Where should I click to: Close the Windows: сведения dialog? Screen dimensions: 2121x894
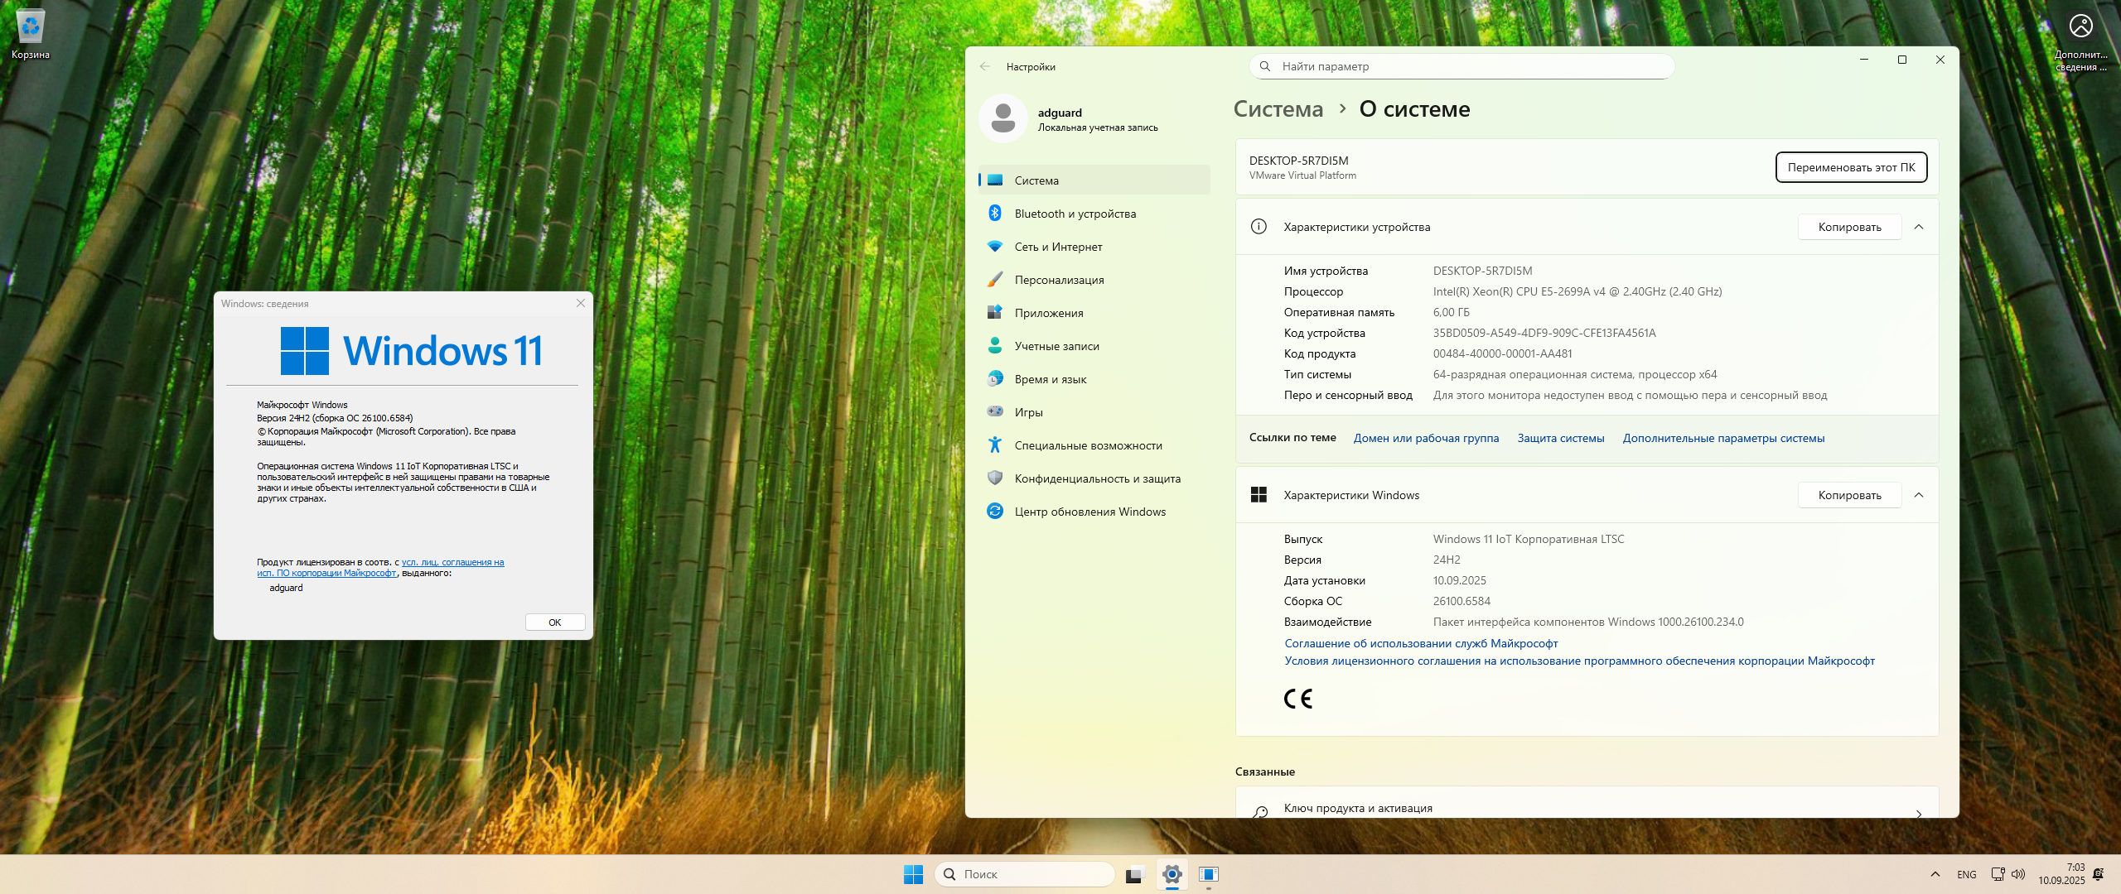pos(581,303)
